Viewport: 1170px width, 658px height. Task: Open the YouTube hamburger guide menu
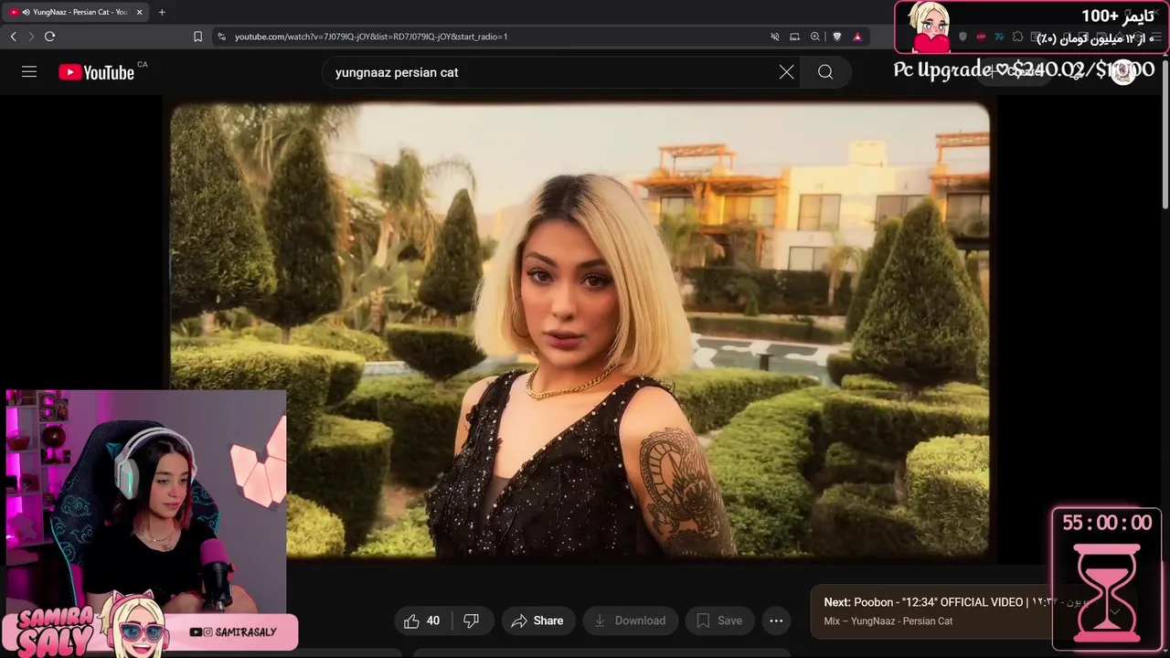click(29, 72)
